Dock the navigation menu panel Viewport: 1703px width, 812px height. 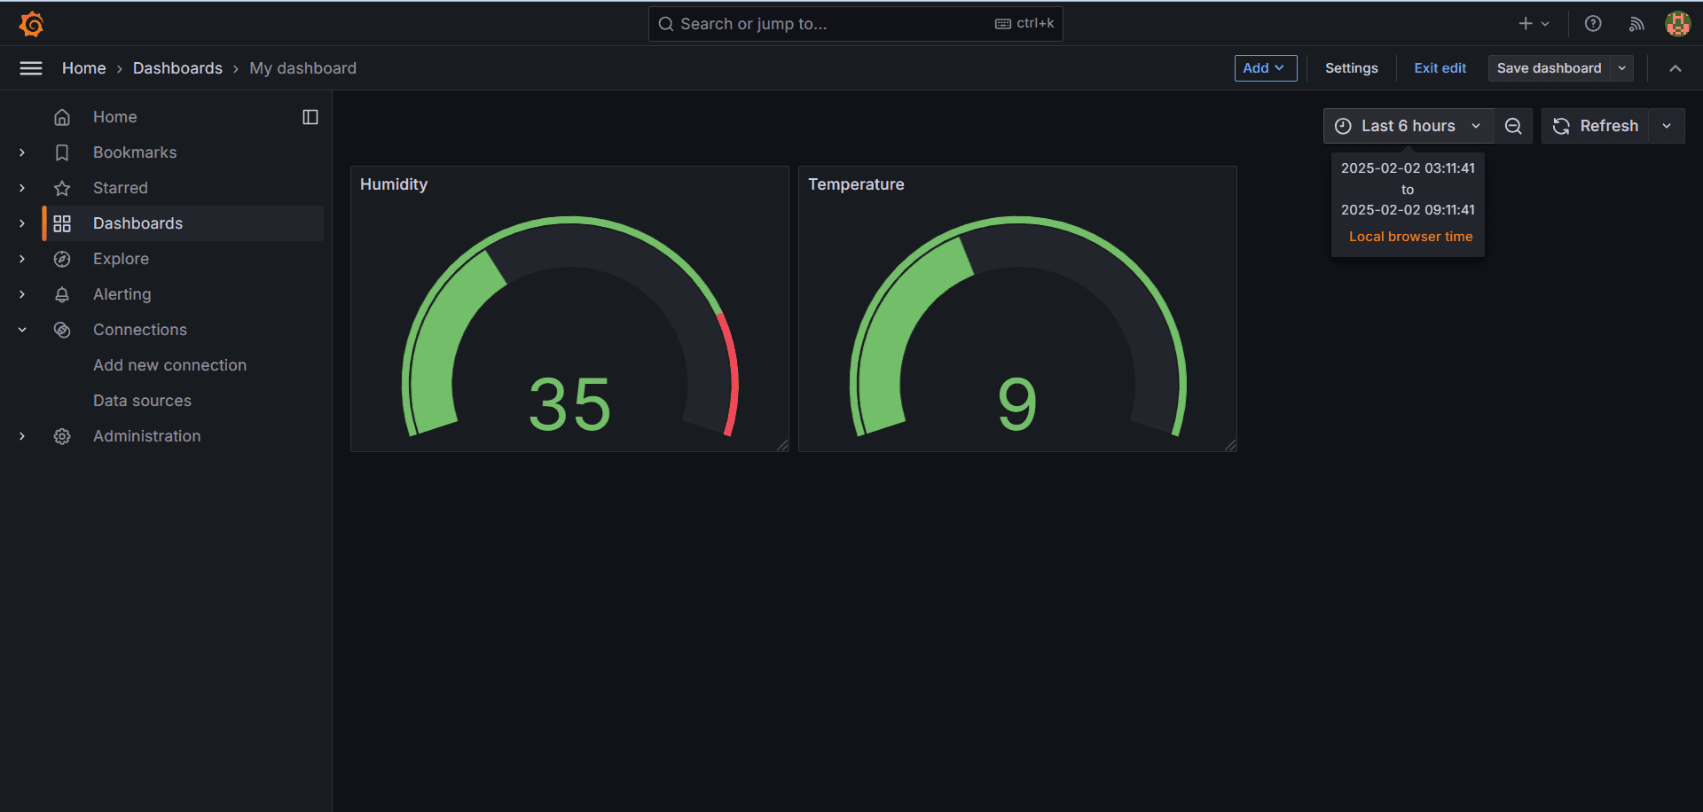pos(310,116)
